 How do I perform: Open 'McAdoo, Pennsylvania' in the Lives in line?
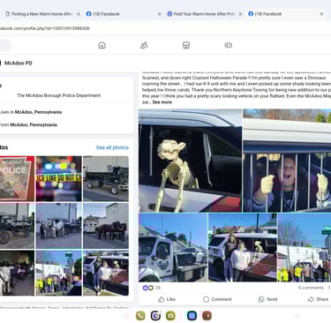click(x=38, y=112)
